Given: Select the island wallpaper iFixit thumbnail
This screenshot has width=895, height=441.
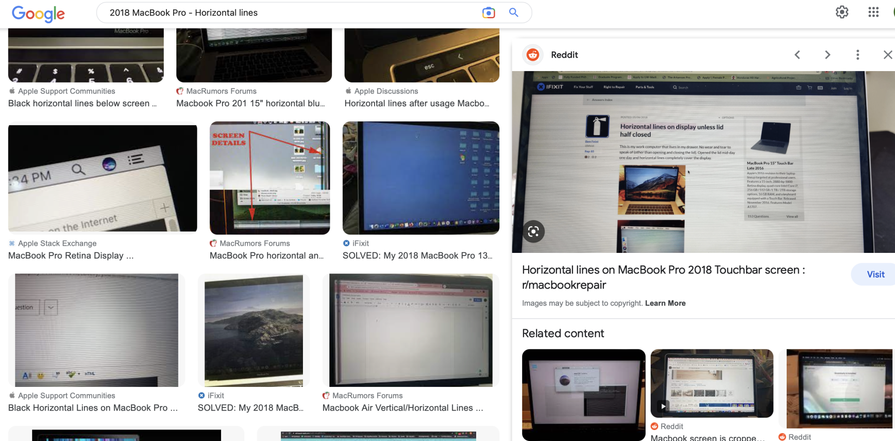Looking at the screenshot, I should pos(254,330).
